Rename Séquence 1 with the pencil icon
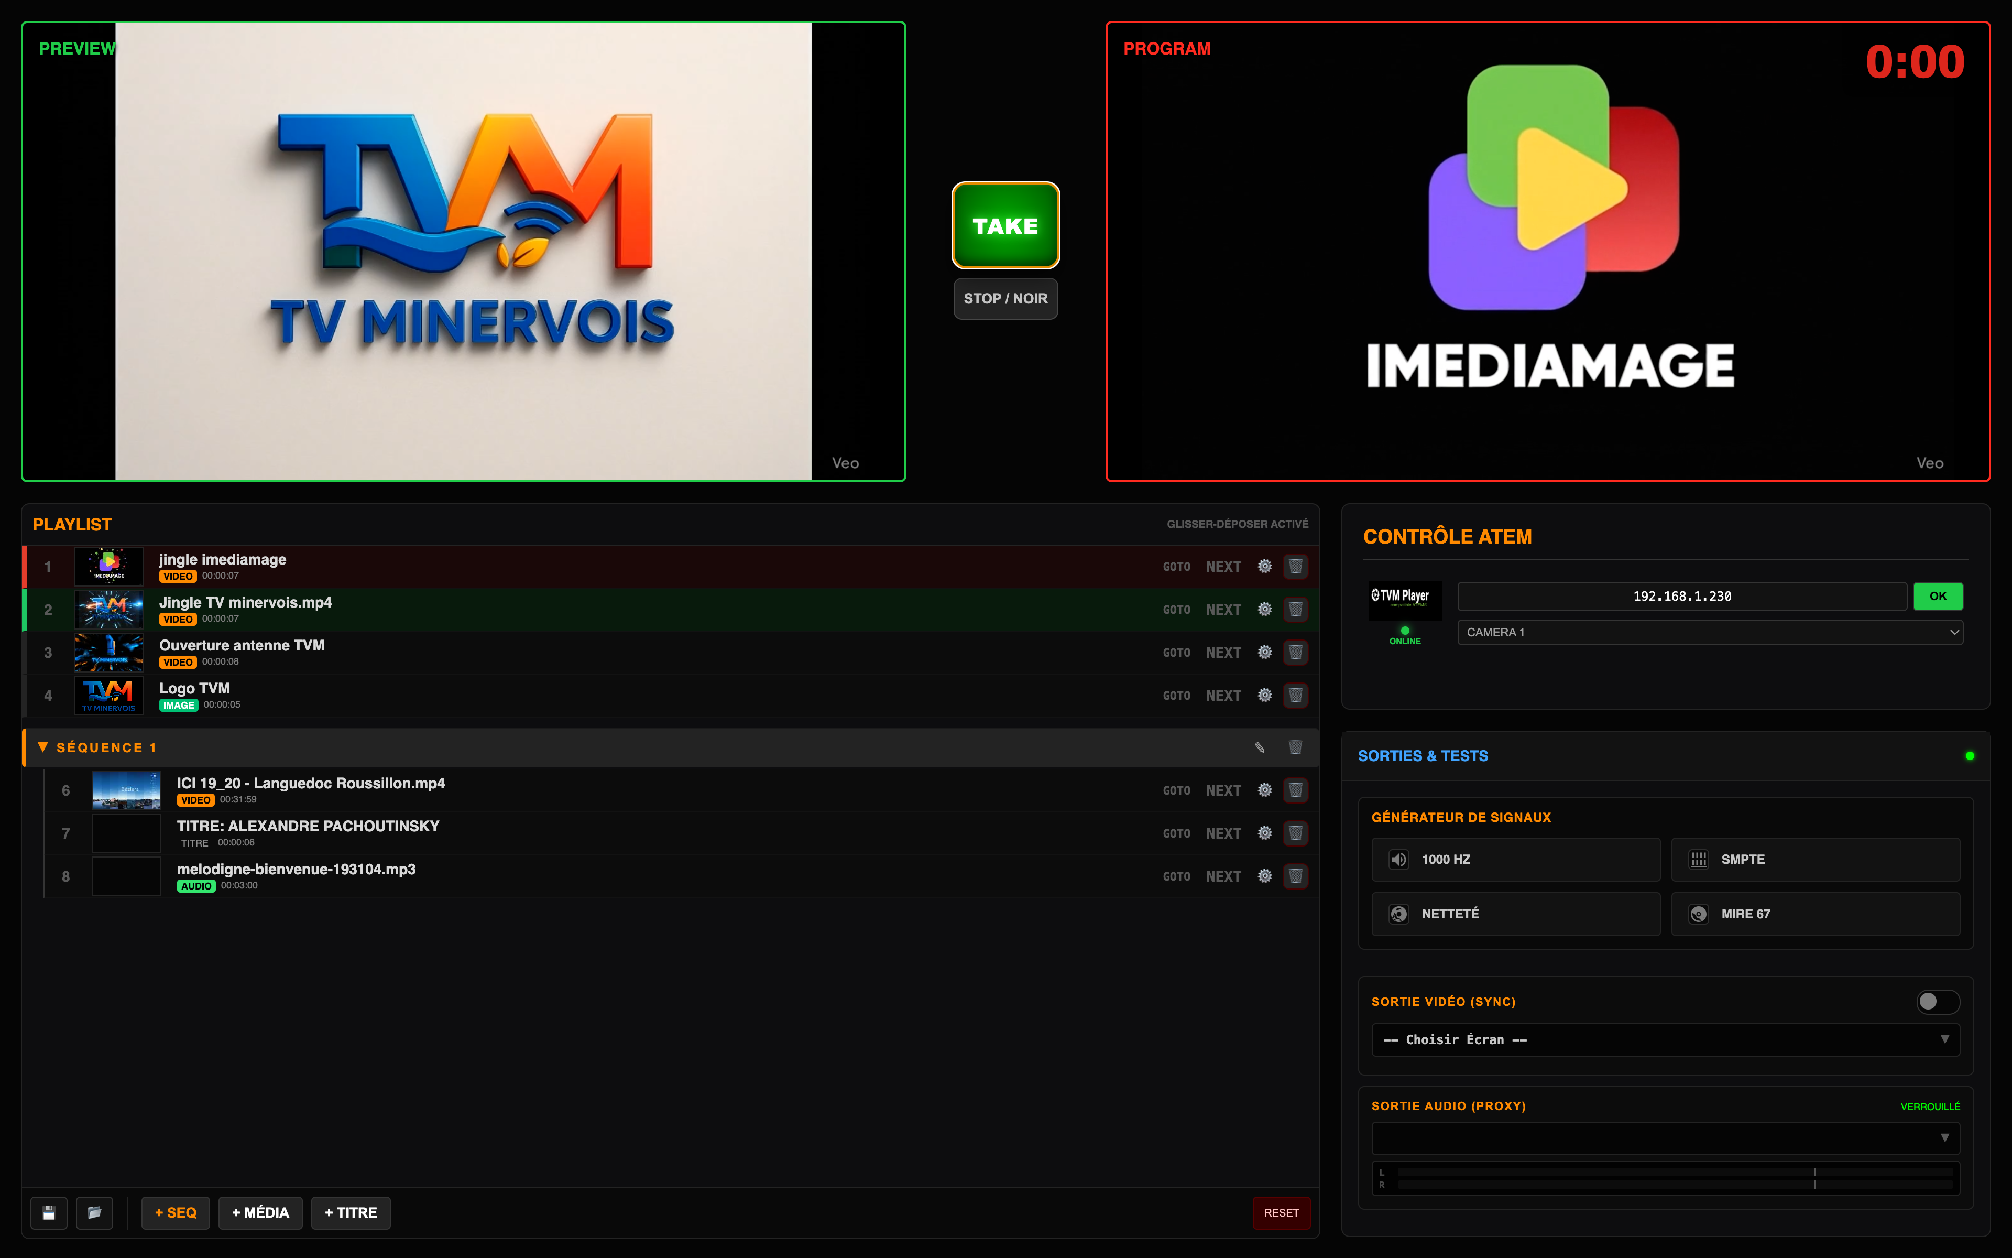Viewport: 2012px width, 1258px height. pyautogui.click(x=1260, y=747)
